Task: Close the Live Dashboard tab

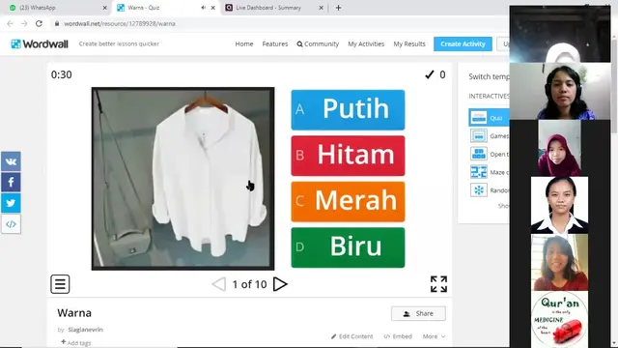Action: click(321, 8)
